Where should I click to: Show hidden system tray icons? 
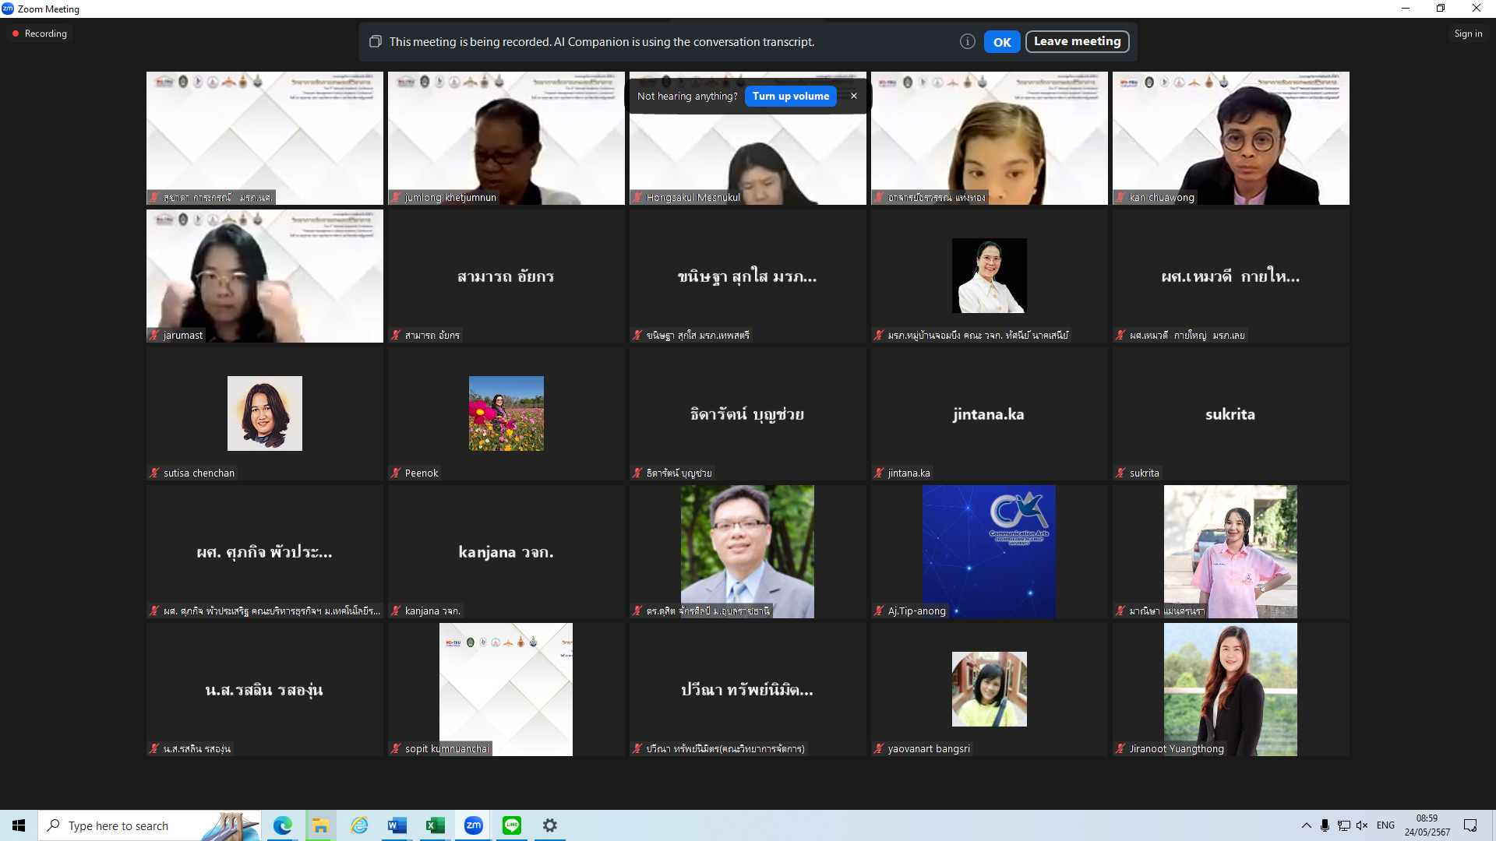pos(1306,825)
